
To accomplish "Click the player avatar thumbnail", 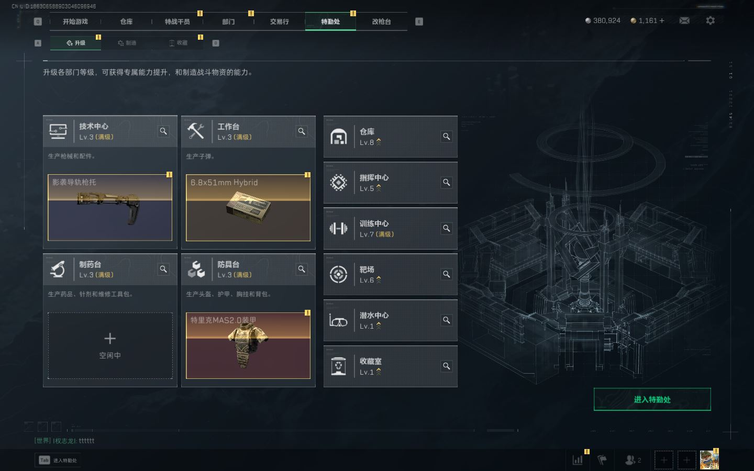I will click(x=709, y=460).
